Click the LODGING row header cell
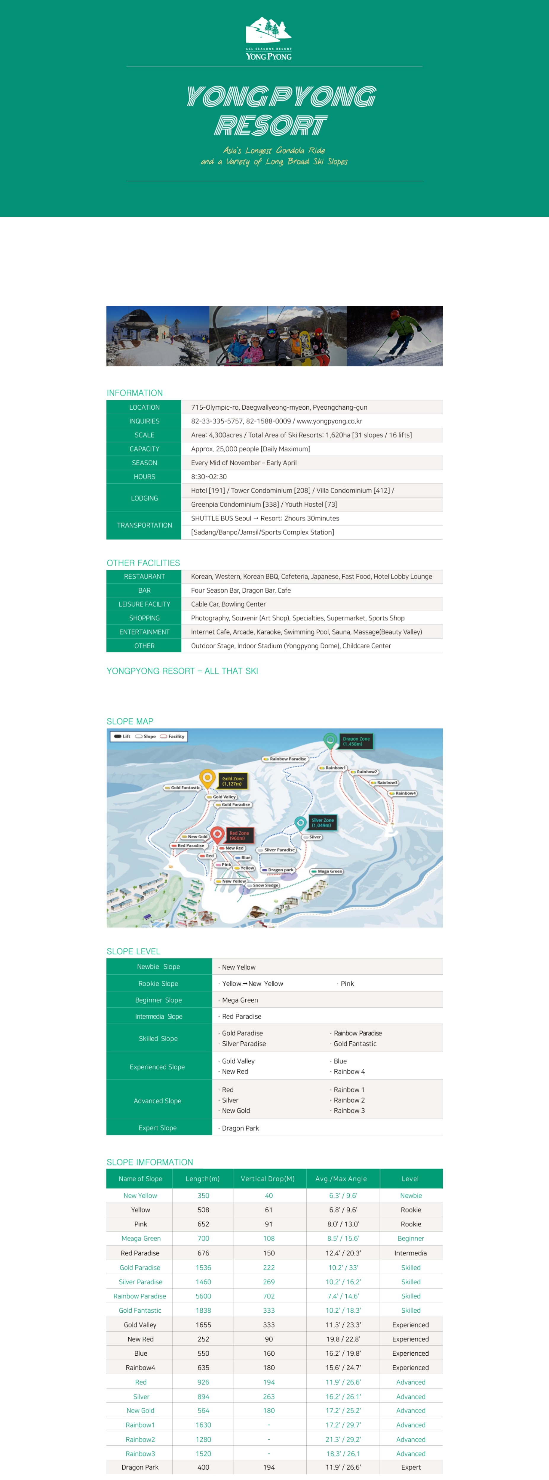This screenshot has width=549, height=1480. click(x=144, y=498)
